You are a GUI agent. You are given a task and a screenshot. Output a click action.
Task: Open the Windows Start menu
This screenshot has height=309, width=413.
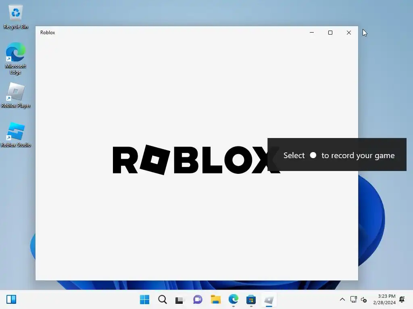pyautogui.click(x=145, y=299)
